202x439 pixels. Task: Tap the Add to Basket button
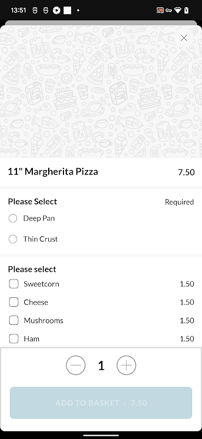tap(101, 403)
